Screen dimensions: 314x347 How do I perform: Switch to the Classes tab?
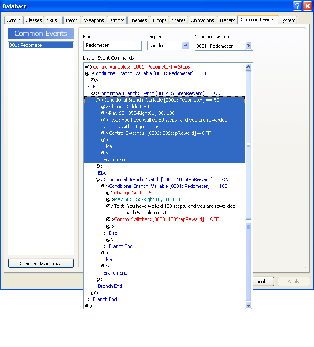[34, 20]
